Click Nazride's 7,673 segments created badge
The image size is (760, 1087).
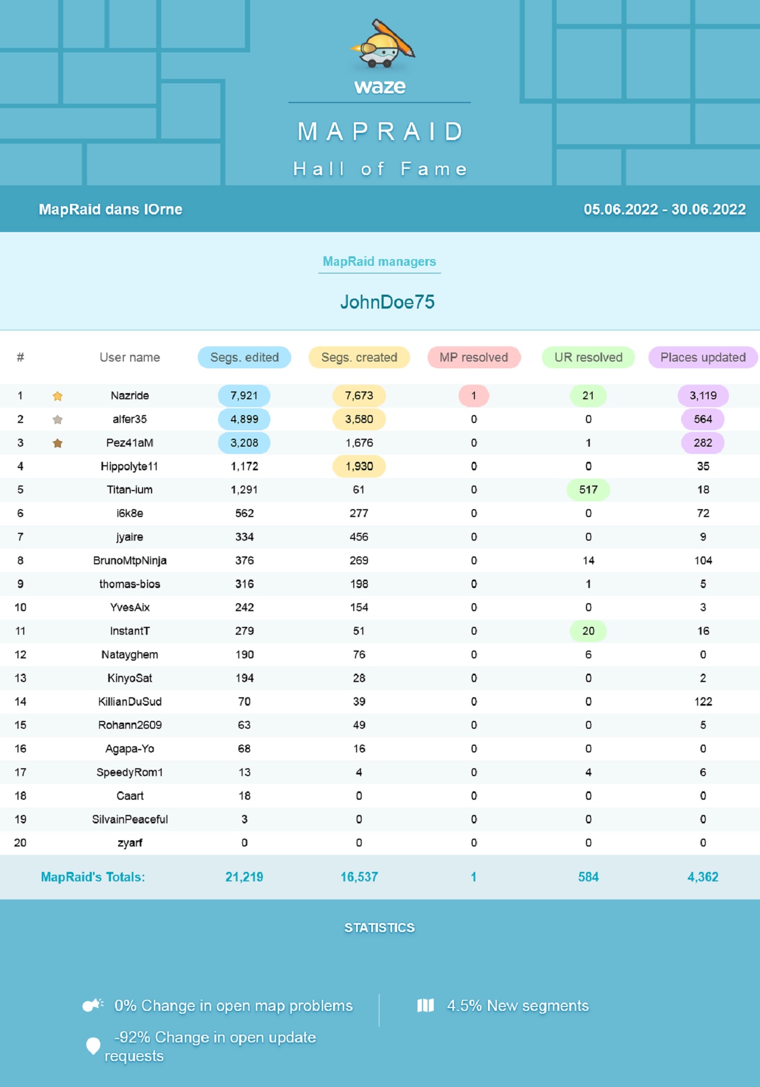pos(359,395)
